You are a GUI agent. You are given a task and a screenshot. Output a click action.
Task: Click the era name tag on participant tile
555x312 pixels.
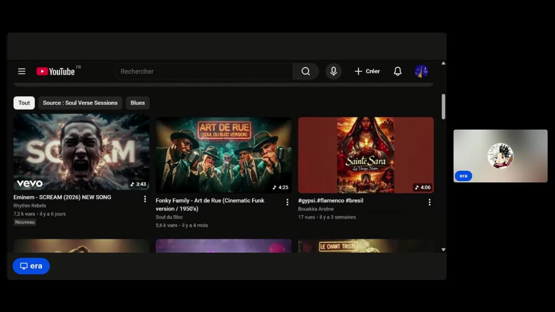point(464,176)
